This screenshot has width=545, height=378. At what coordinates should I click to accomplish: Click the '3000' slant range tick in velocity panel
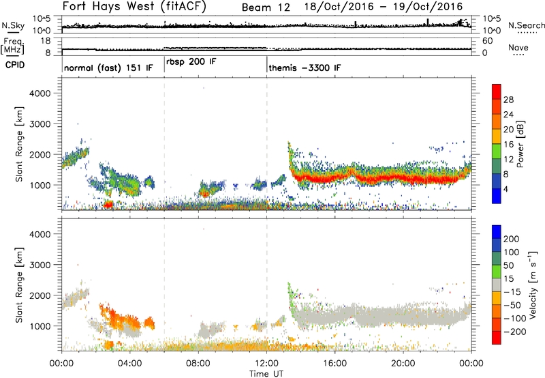[x=40, y=265]
